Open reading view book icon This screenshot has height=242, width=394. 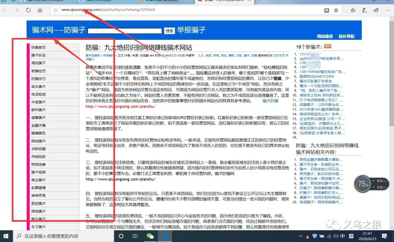tap(327, 10)
